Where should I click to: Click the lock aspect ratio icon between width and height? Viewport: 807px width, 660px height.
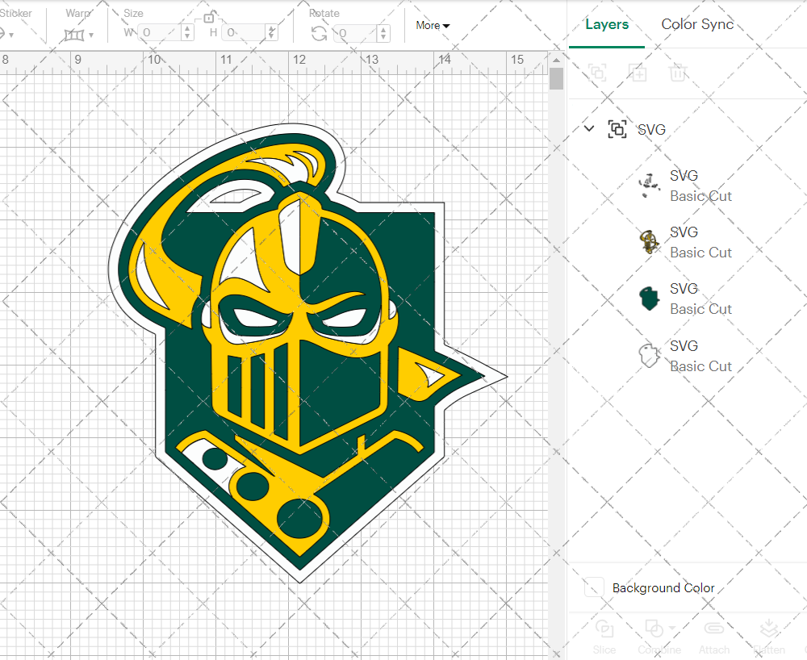[208, 16]
